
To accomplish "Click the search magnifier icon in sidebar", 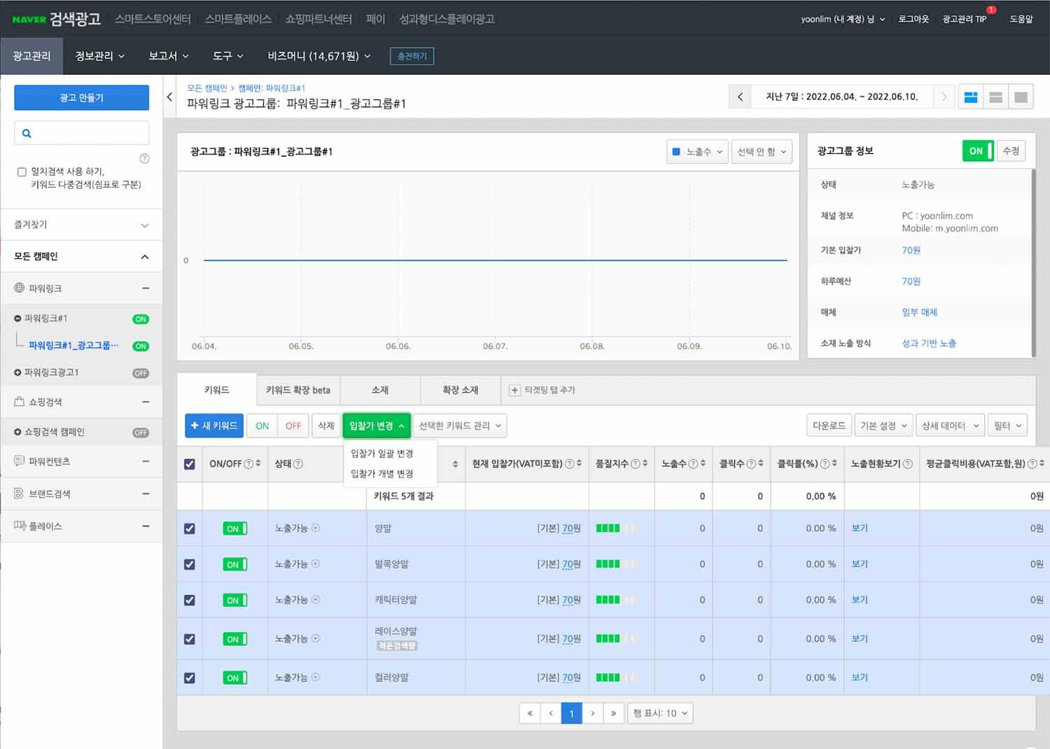I will click(27, 133).
